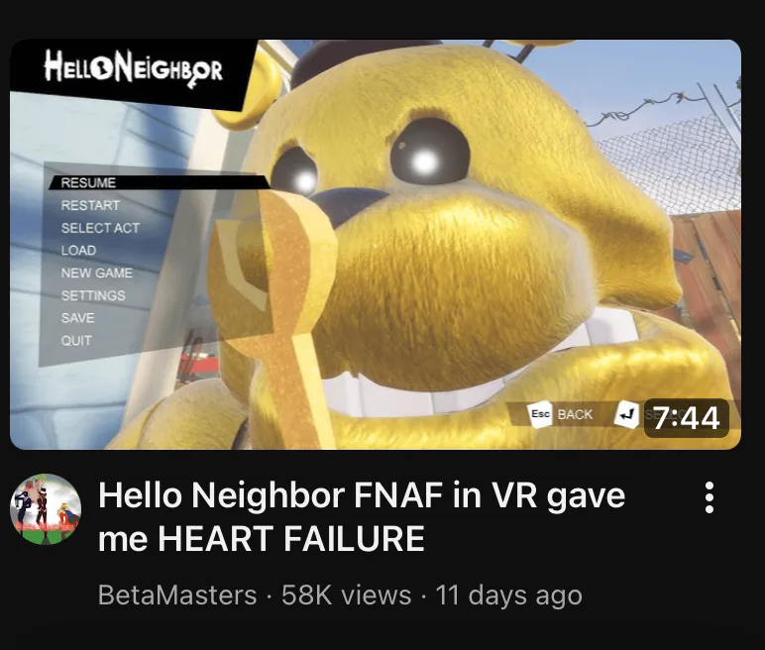This screenshot has width=765, height=650.
Task: Play the video by clicking its thumbnail
Action: point(376,245)
